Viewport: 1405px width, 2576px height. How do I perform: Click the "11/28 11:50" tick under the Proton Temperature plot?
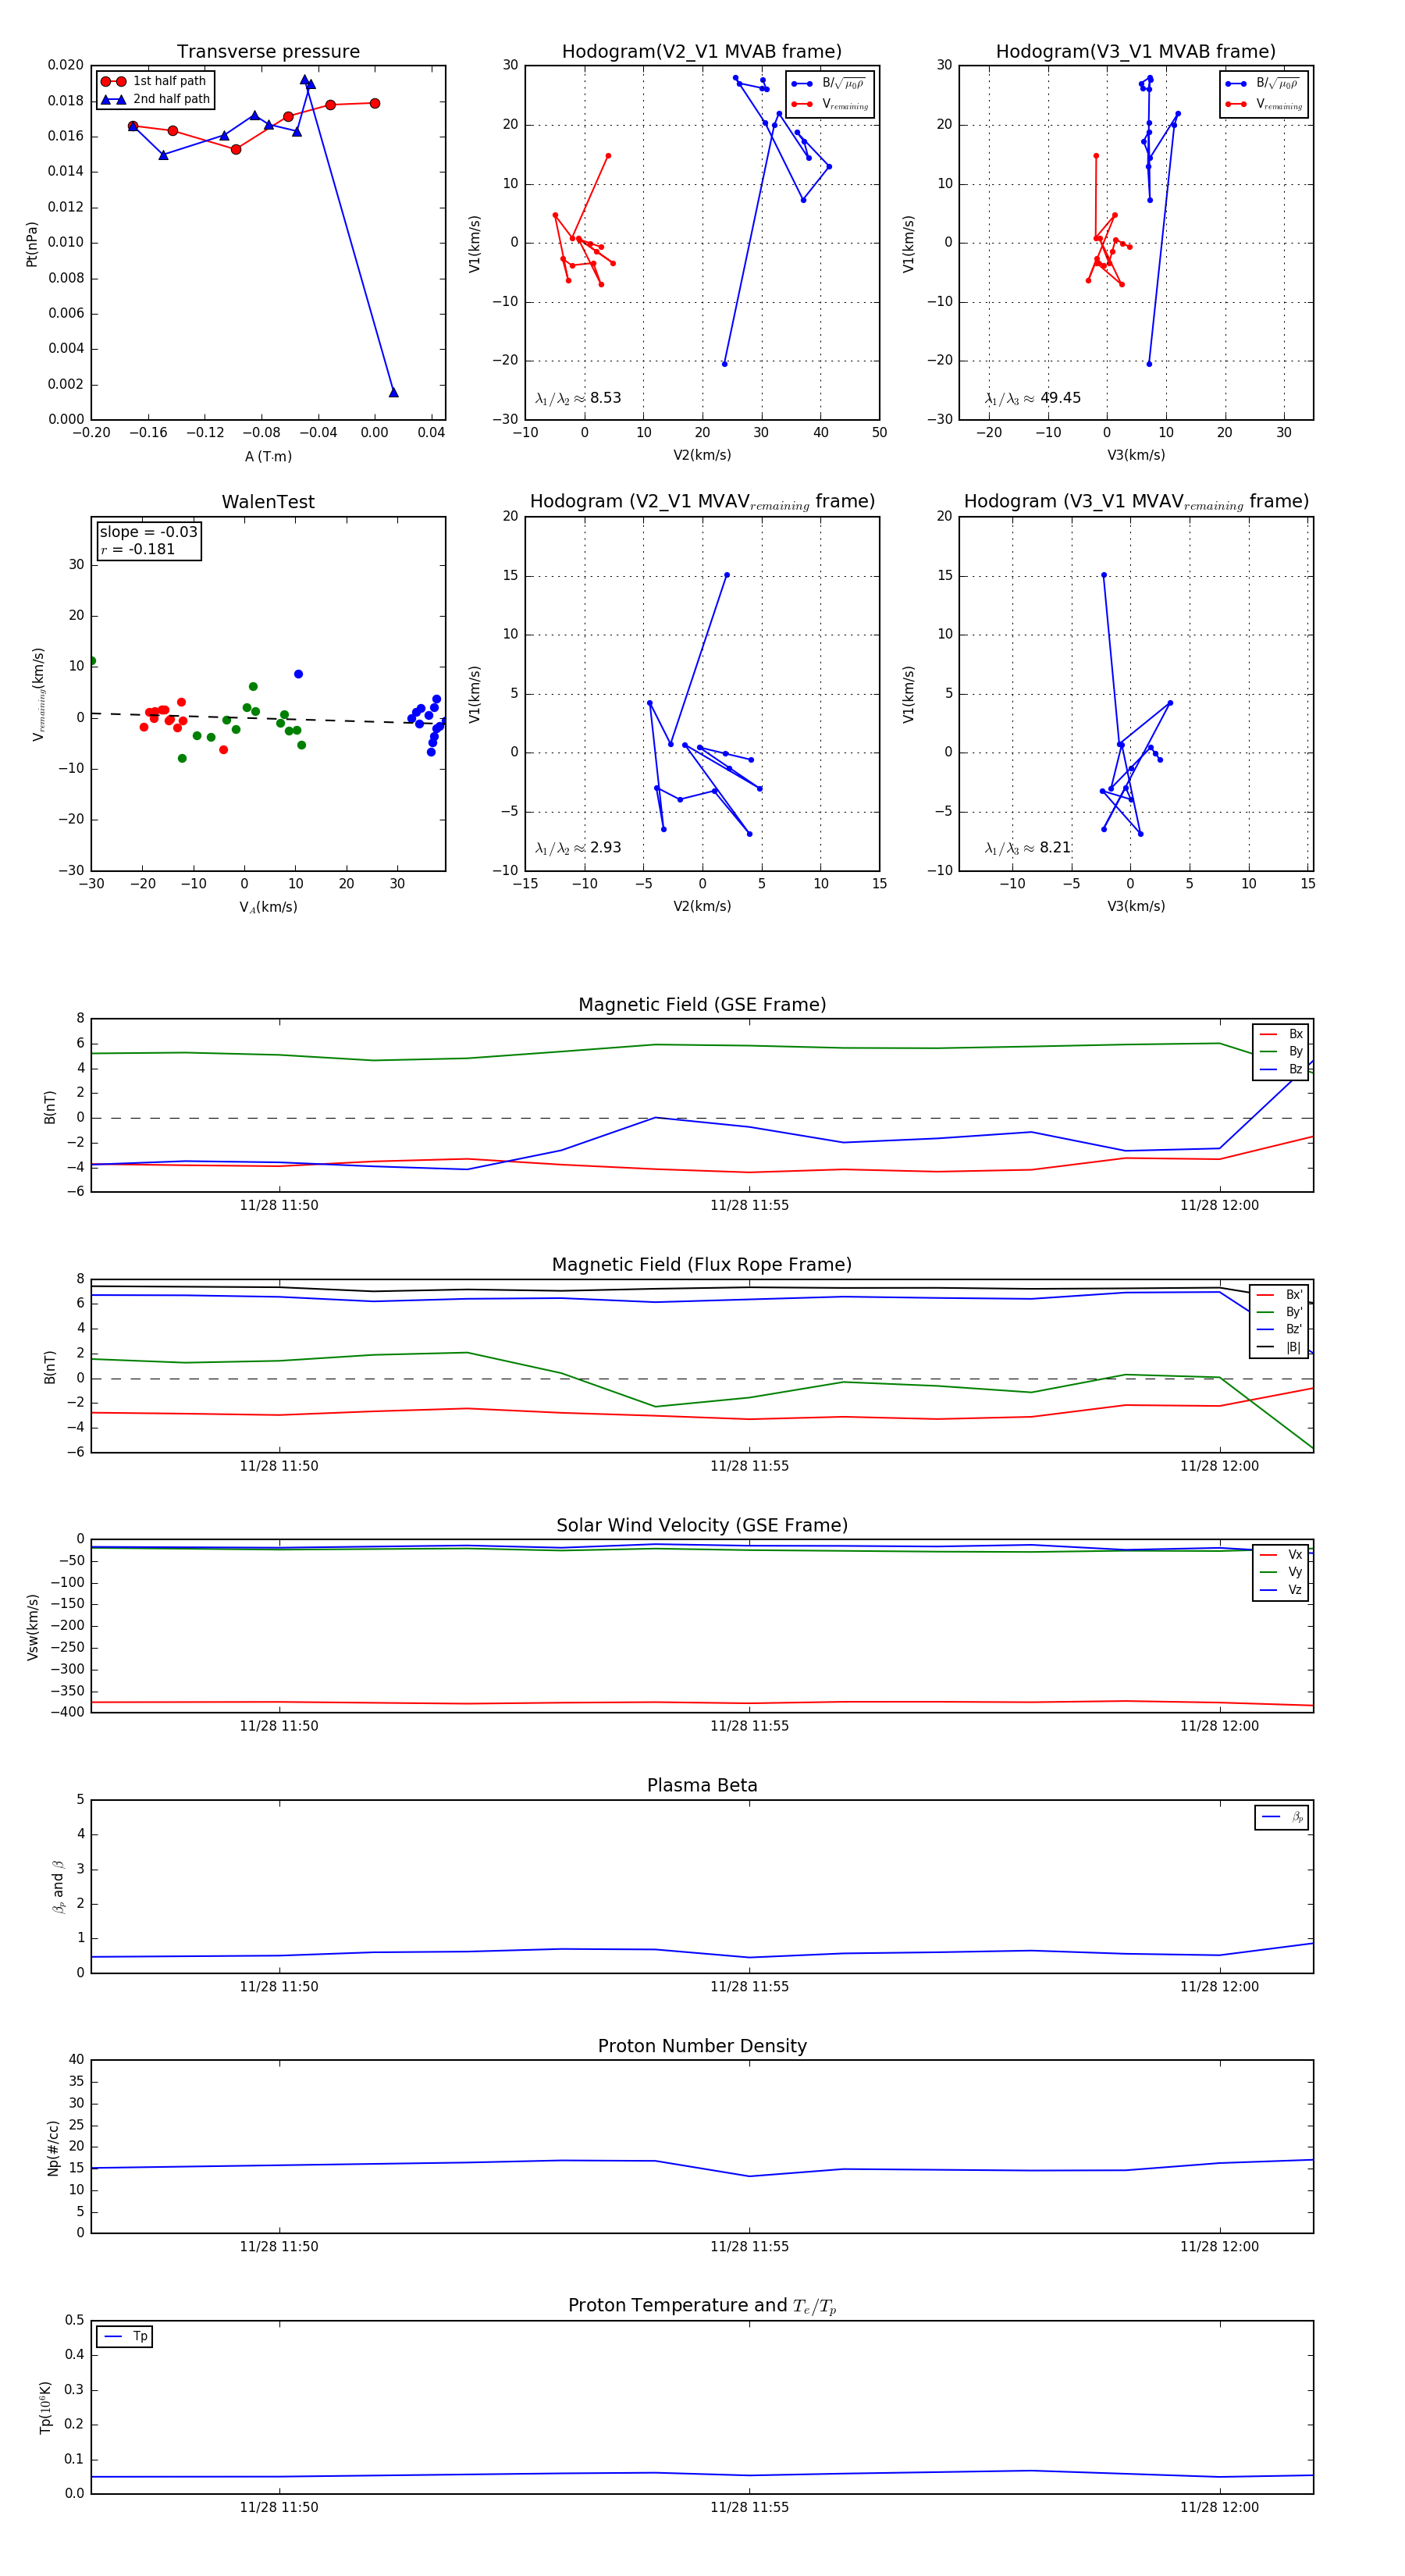click(279, 2508)
